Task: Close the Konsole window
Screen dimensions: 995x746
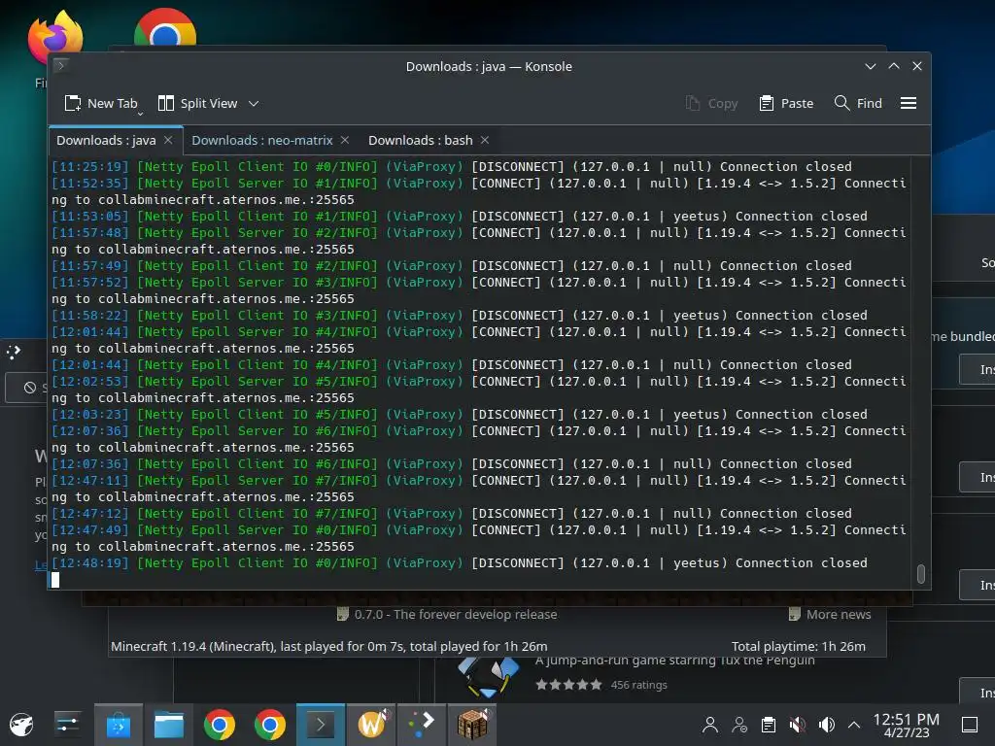Action: tap(917, 66)
